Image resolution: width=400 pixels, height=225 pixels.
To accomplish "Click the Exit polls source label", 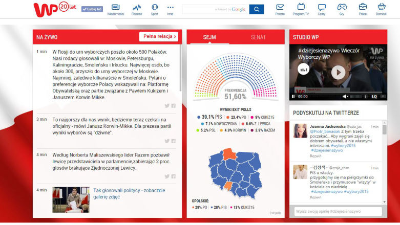I will (x=275, y=213).
